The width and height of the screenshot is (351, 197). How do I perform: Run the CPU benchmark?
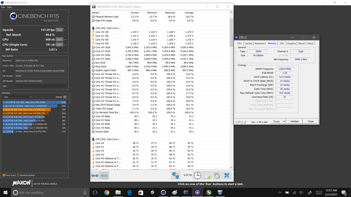pos(59,39)
